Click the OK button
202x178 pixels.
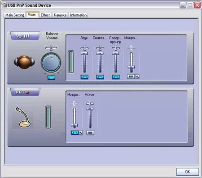(188, 172)
